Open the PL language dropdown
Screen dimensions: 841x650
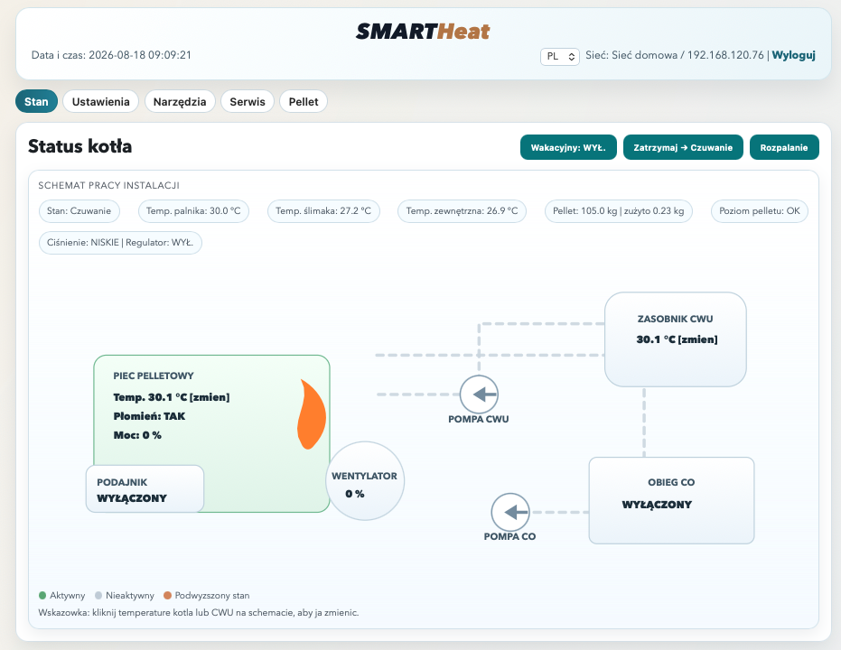pyautogui.click(x=559, y=56)
